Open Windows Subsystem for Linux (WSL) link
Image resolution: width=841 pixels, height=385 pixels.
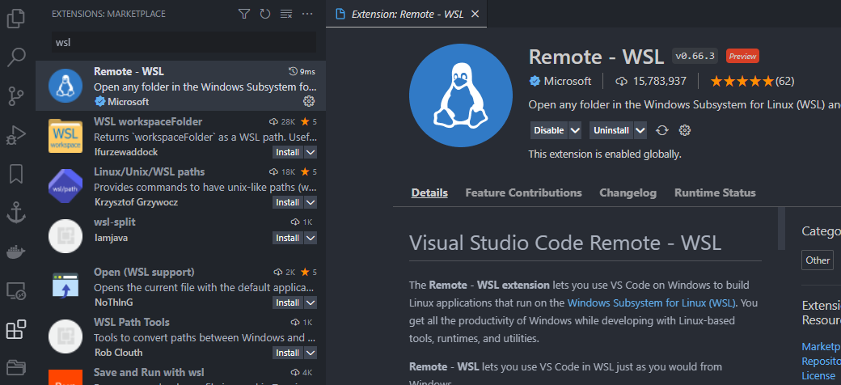(651, 303)
